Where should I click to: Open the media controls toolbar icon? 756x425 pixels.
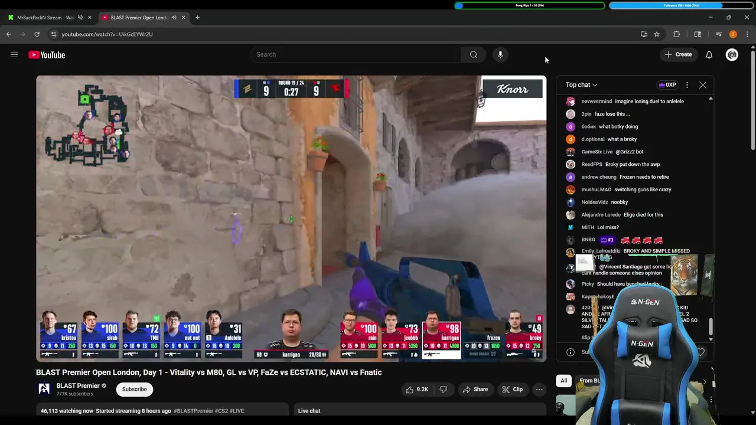[719, 34]
